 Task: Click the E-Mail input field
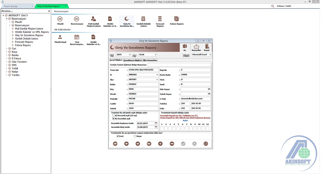point(196,99)
